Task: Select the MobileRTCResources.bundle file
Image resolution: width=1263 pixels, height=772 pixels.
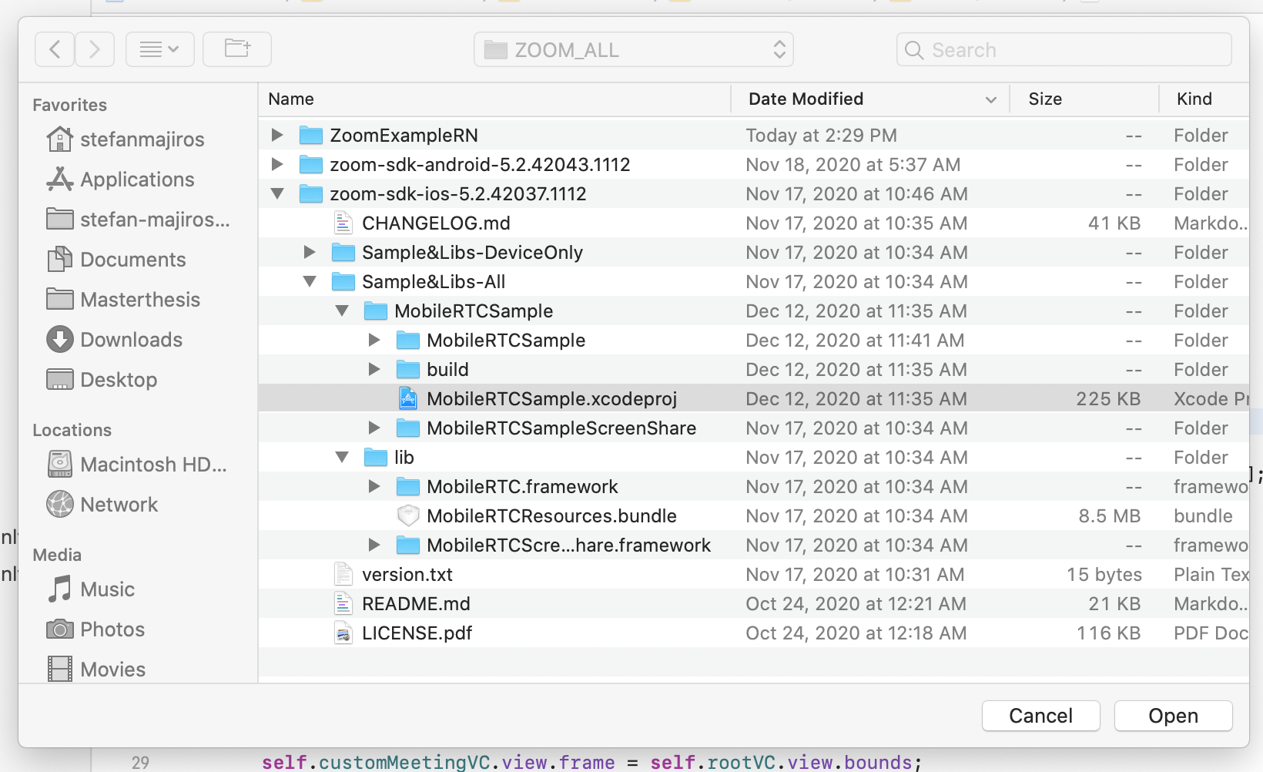Action: [x=551, y=516]
